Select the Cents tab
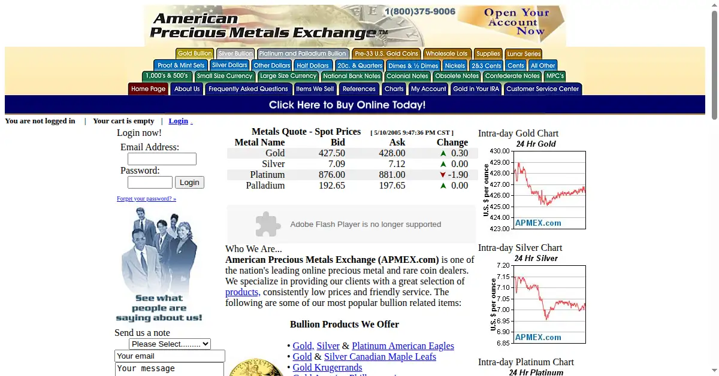This screenshot has width=719, height=376. coord(516,65)
